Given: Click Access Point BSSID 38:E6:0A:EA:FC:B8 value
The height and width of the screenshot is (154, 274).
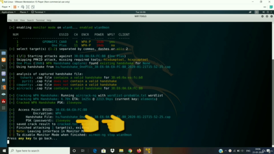Looking at the screenshot, I should (x=71, y=110).
